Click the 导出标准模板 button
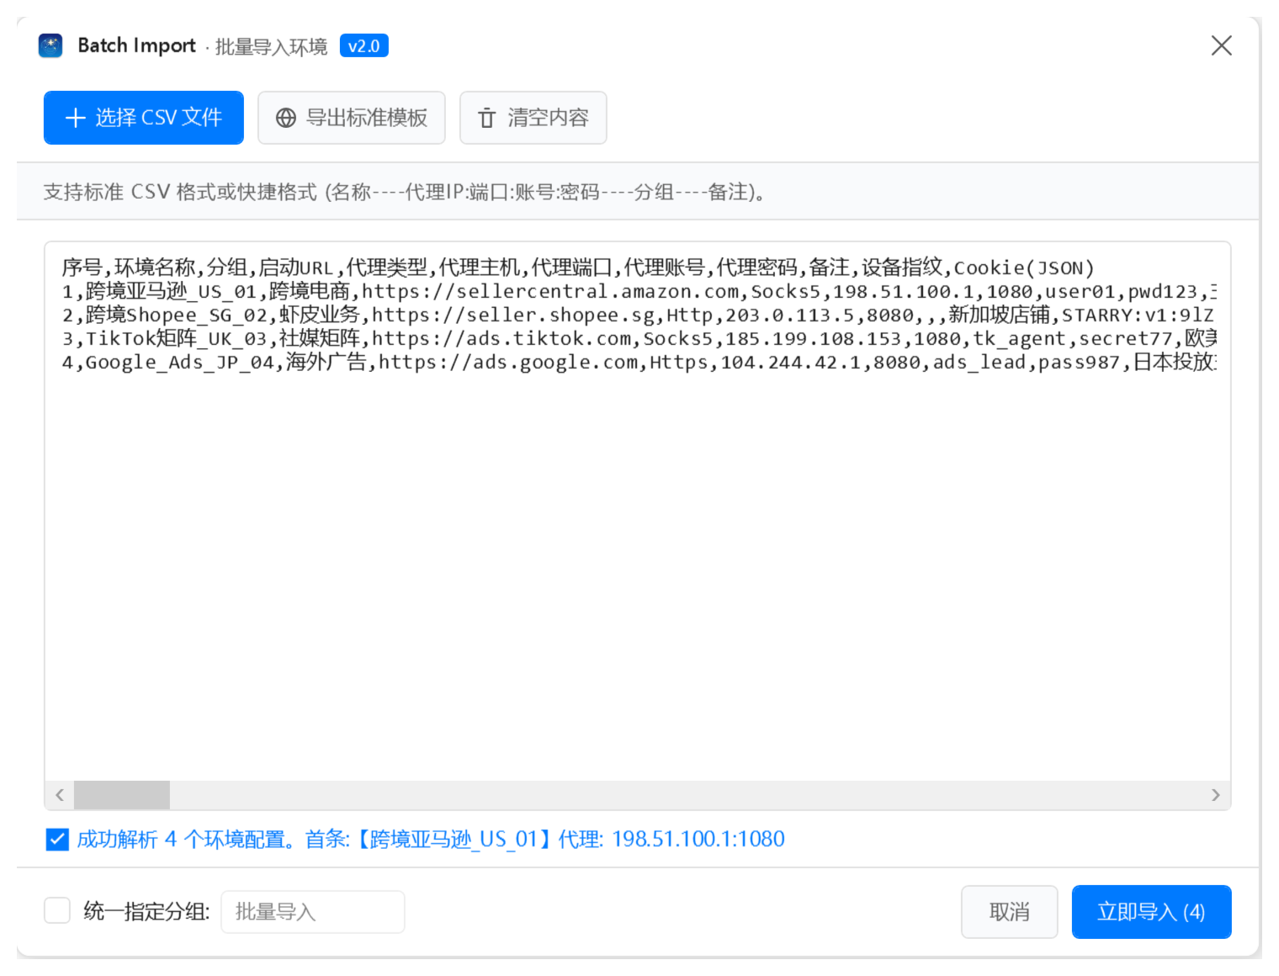The height and width of the screenshot is (976, 1279). (x=352, y=118)
